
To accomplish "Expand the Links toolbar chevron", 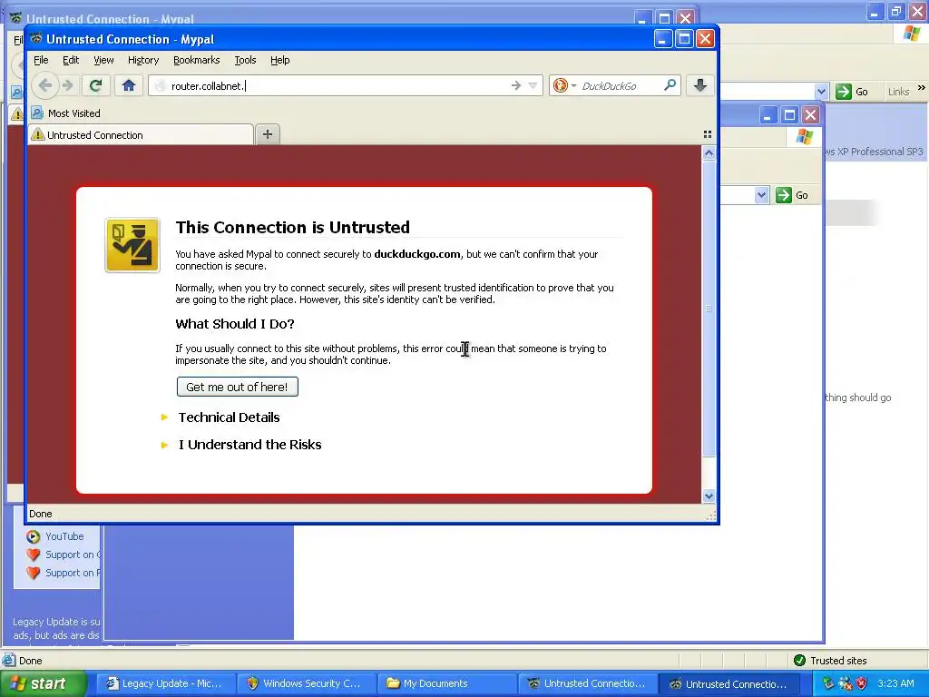I will tap(921, 88).
